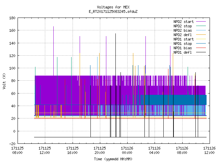The width and height of the screenshot is (216, 162).
Task: Click the 171125 16:00 time tick label
Action: click(72, 151)
